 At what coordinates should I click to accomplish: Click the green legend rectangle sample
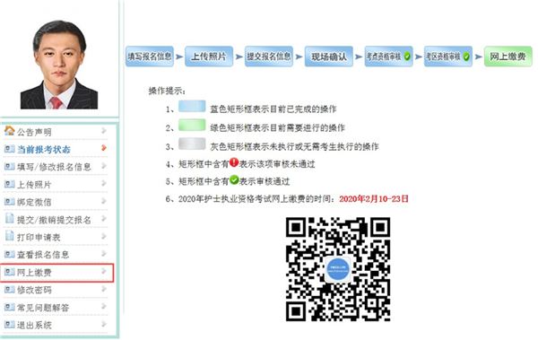point(192,125)
